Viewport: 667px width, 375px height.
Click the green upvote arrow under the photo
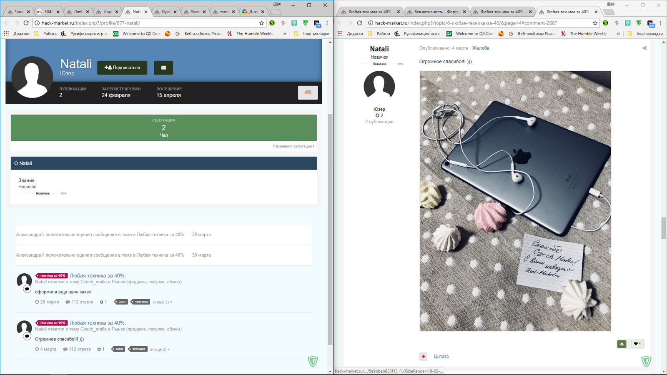pos(622,344)
